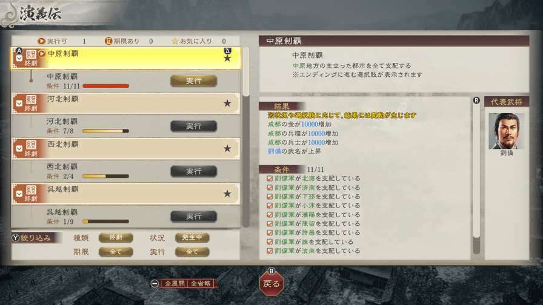Click the star icon on 河北制覇 row
Screen dimensions: 543x305
(227, 103)
